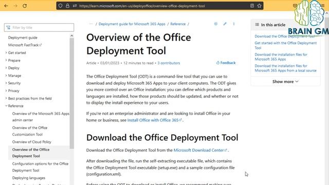
Task: Click the sidebar scrollbar up arrow
Action: pos(72,35)
